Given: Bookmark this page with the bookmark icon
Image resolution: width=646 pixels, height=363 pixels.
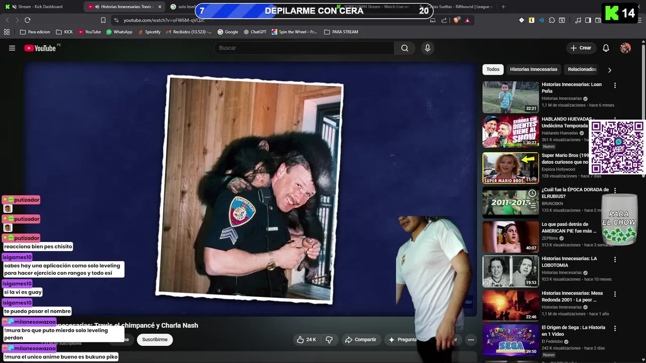Looking at the screenshot, I should coord(103,20).
